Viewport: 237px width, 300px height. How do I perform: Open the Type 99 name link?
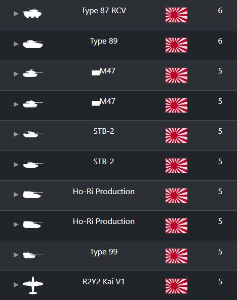[104, 252]
